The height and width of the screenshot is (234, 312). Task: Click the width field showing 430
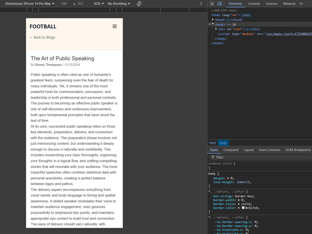point(64,3)
